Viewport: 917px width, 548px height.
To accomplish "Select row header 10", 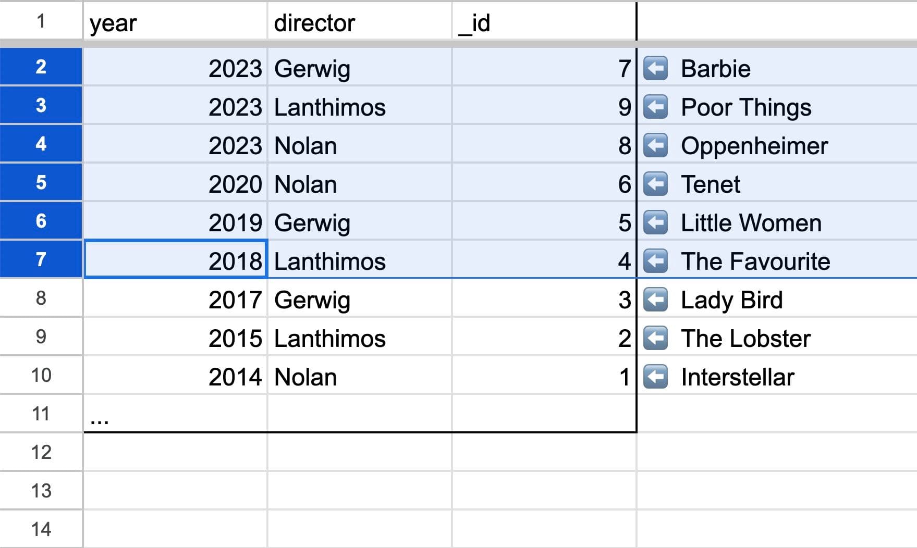I will coord(41,376).
